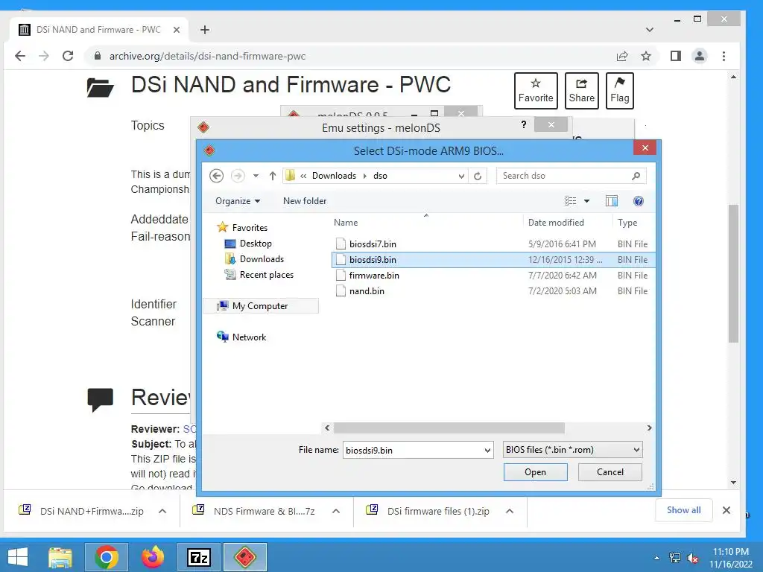Screen dimensions: 763x572
Task: Click the Forward arrow in file dialog
Action: pos(238,176)
